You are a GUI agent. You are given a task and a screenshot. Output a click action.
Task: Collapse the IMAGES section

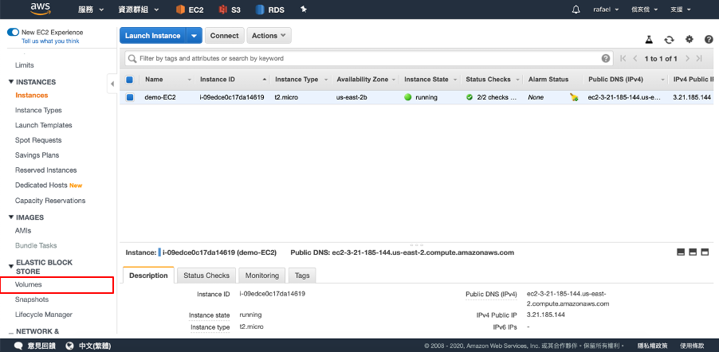click(x=11, y=217)
